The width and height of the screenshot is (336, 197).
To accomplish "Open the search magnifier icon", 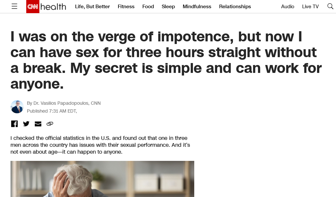I will click(x=330, y=7).
